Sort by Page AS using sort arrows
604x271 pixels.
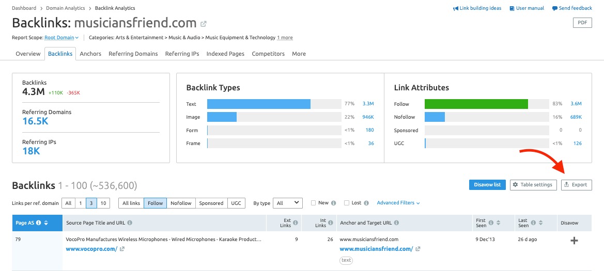point(46,223)
